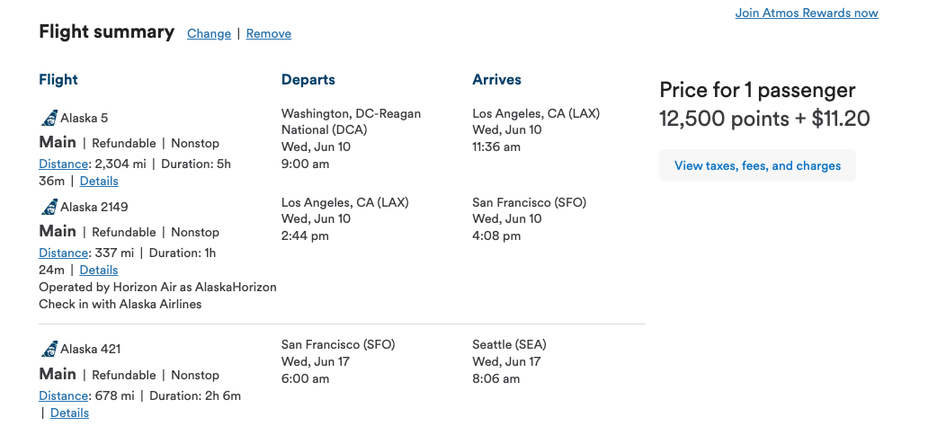The image size is (928, 435).
Task: Click Price for 1 passenger heading
Action: [757, 90]
